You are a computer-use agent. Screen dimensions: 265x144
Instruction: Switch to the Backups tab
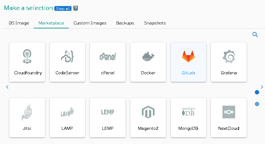(x=125, y=23)
